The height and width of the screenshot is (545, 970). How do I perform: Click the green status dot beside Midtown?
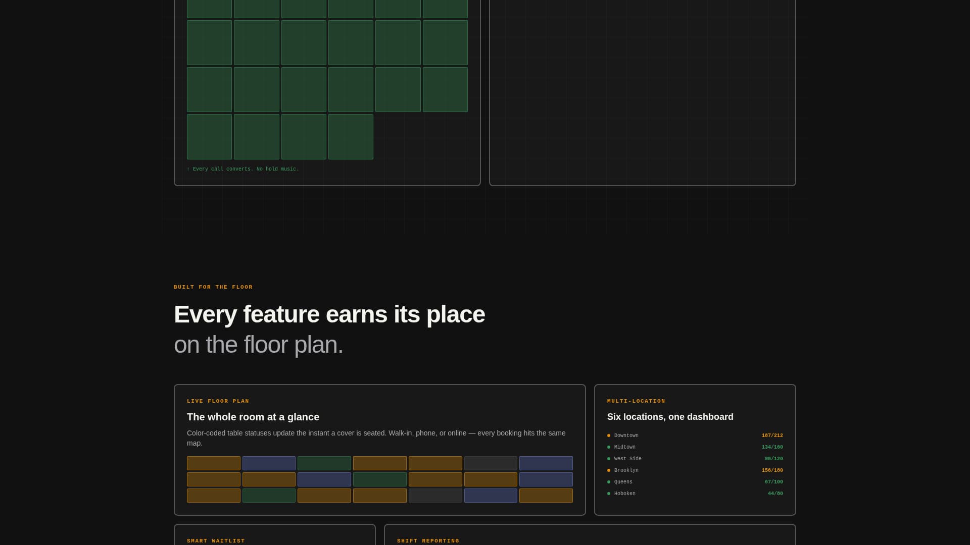click(x=609, y=447)
